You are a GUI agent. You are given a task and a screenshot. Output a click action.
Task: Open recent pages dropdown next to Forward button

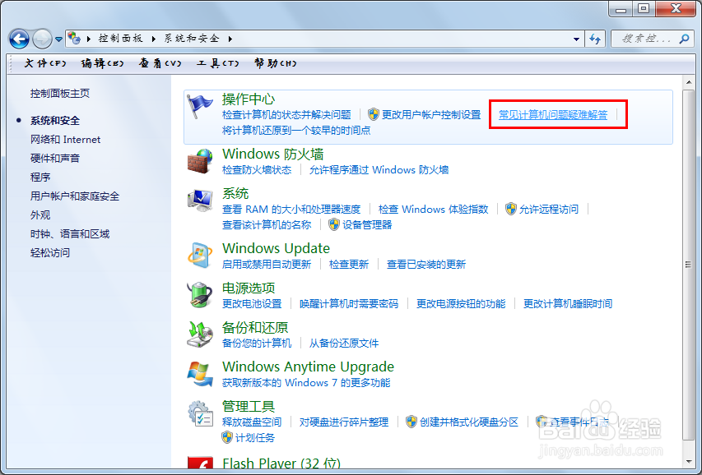[x=58, y=39]
